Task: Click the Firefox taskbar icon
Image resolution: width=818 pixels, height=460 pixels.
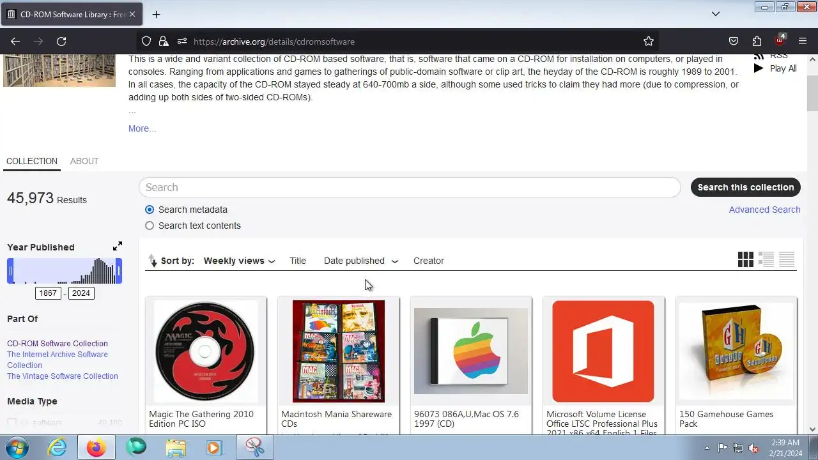Action: [96, 447]
